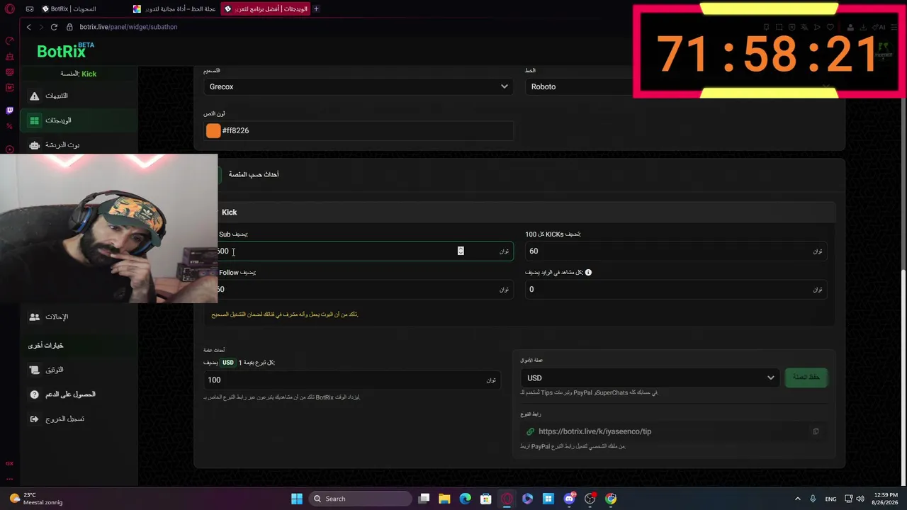Screen dimensions: 907x510
Task: Click the site padlock icon
Action: 69,27
